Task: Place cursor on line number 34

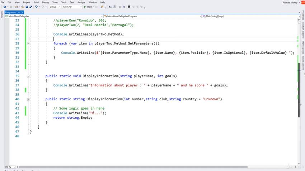Action: (17, 71)
